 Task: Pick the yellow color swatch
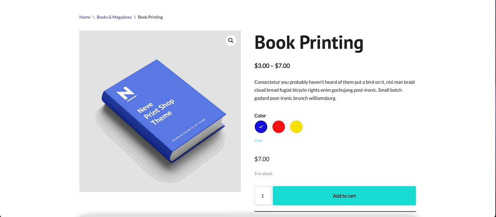point(296,127)
